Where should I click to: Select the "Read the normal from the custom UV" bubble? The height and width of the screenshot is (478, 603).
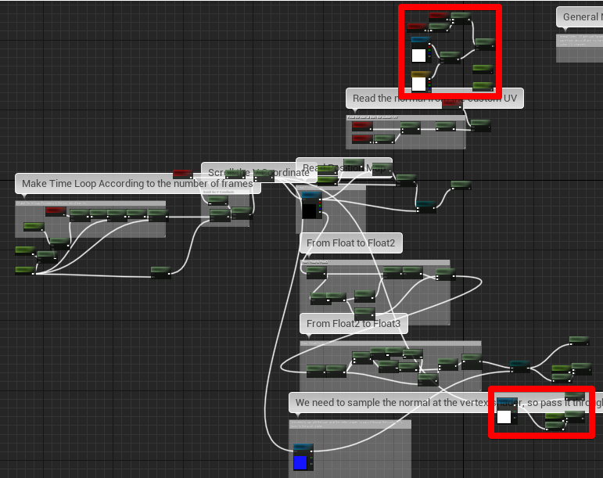[x=435, y=99]
